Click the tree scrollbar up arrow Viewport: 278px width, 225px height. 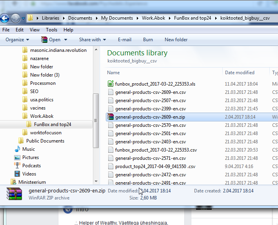point(96,49)
